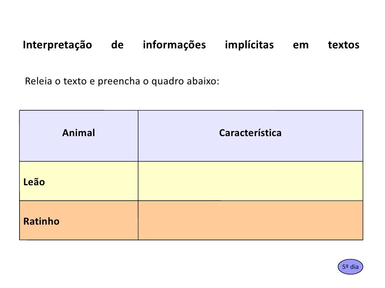Click the word 'texto' in the instruction
Screen dimensions: 385x288
tap(75, 81)
